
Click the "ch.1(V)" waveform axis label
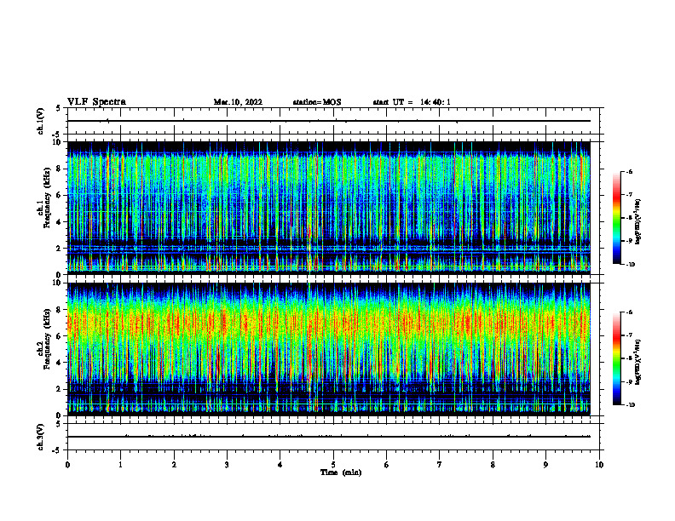click(40, 121)
